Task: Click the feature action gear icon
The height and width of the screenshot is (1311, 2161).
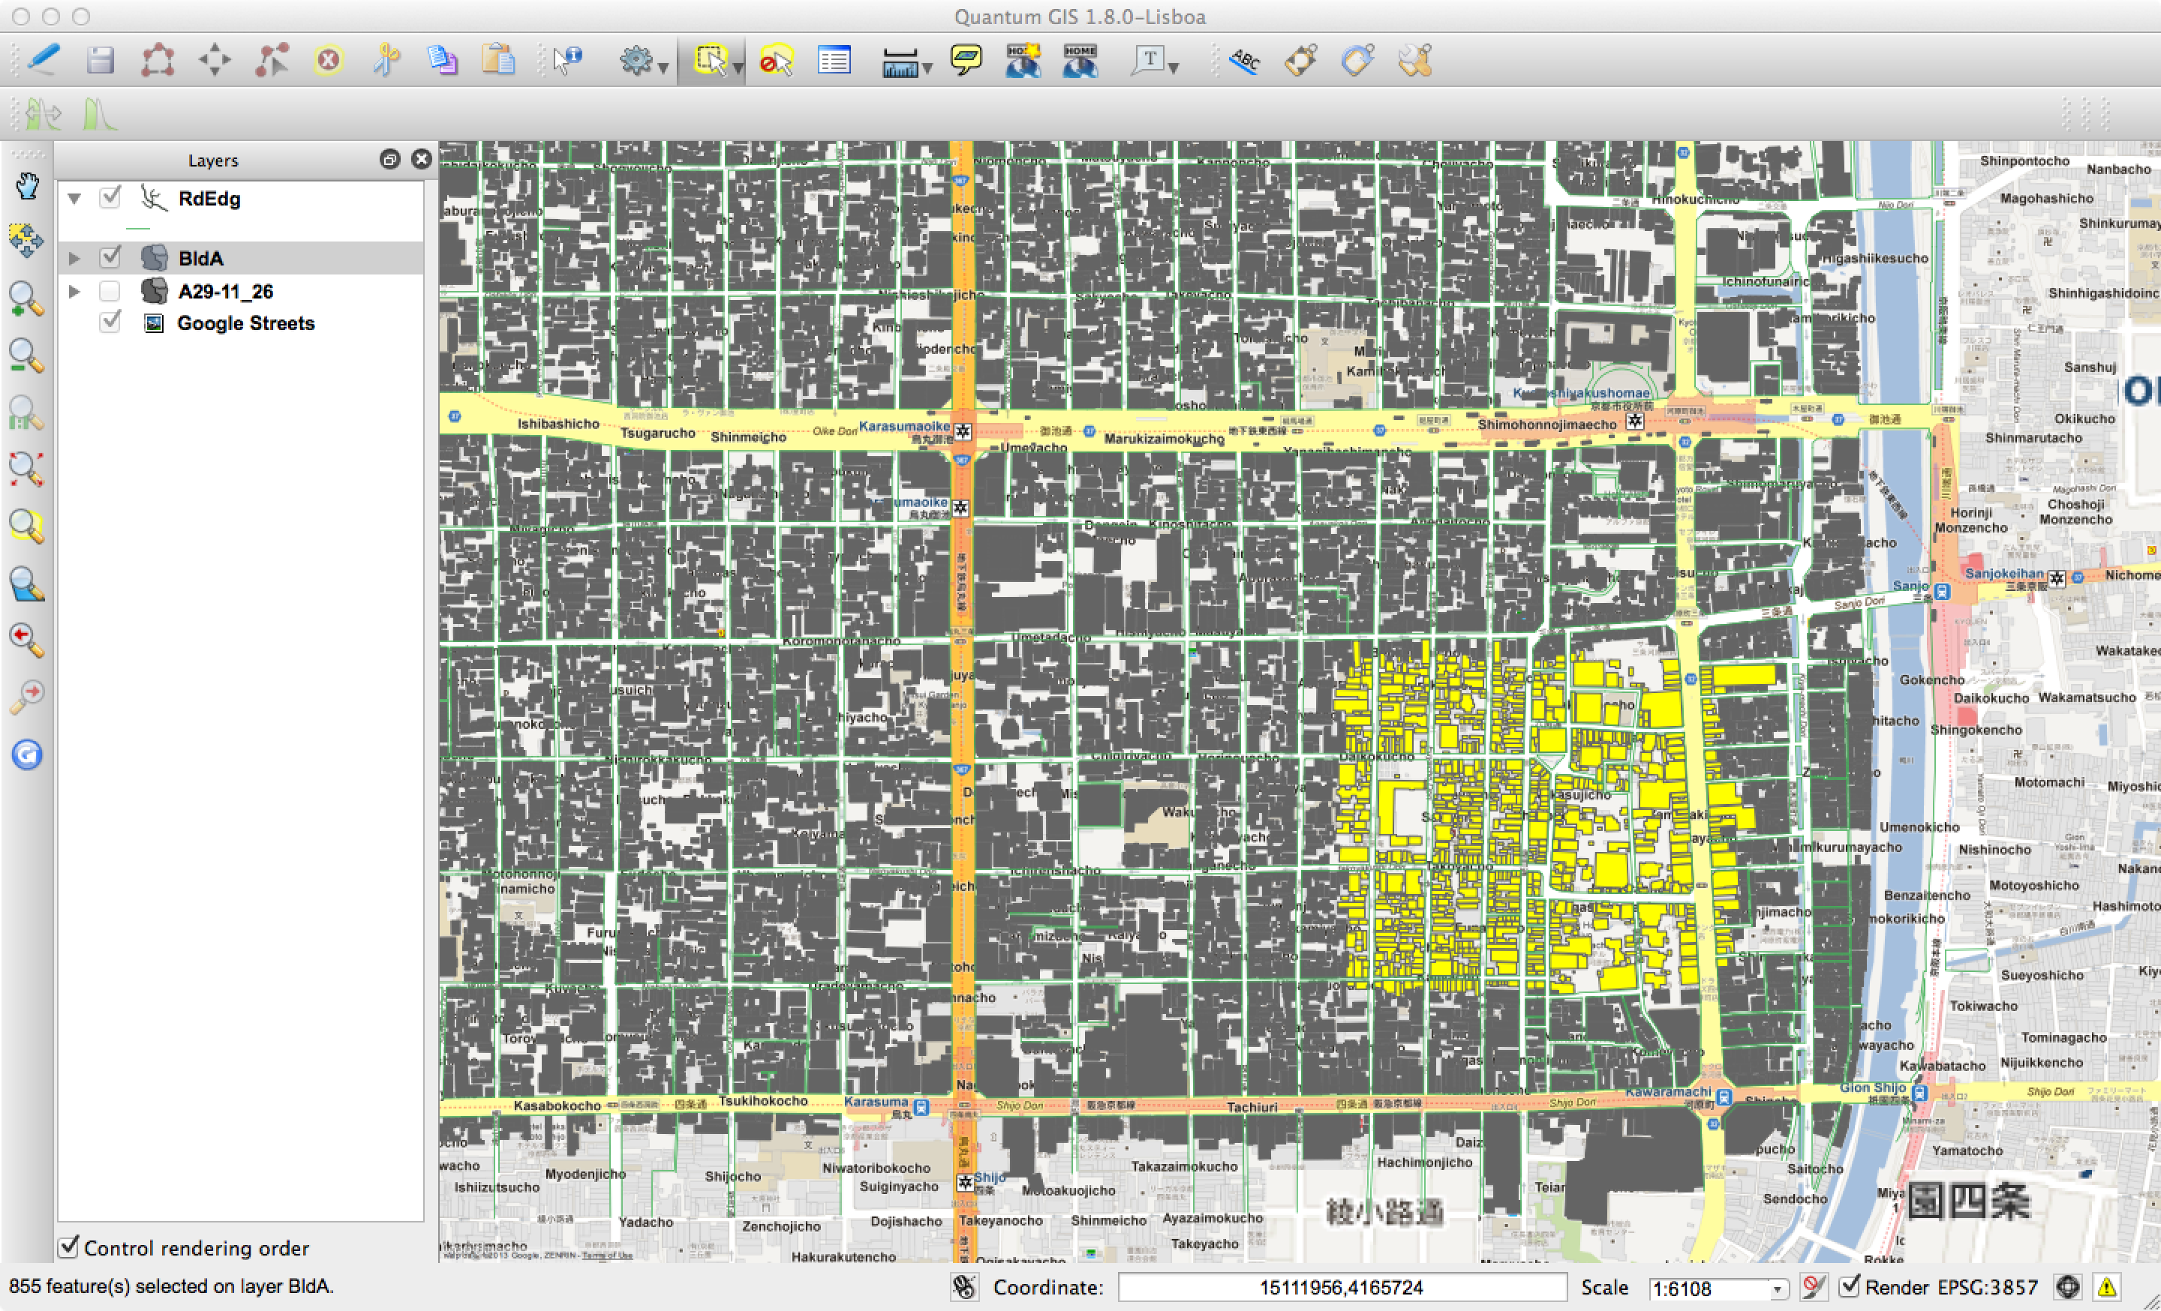Action: [636, 59]
